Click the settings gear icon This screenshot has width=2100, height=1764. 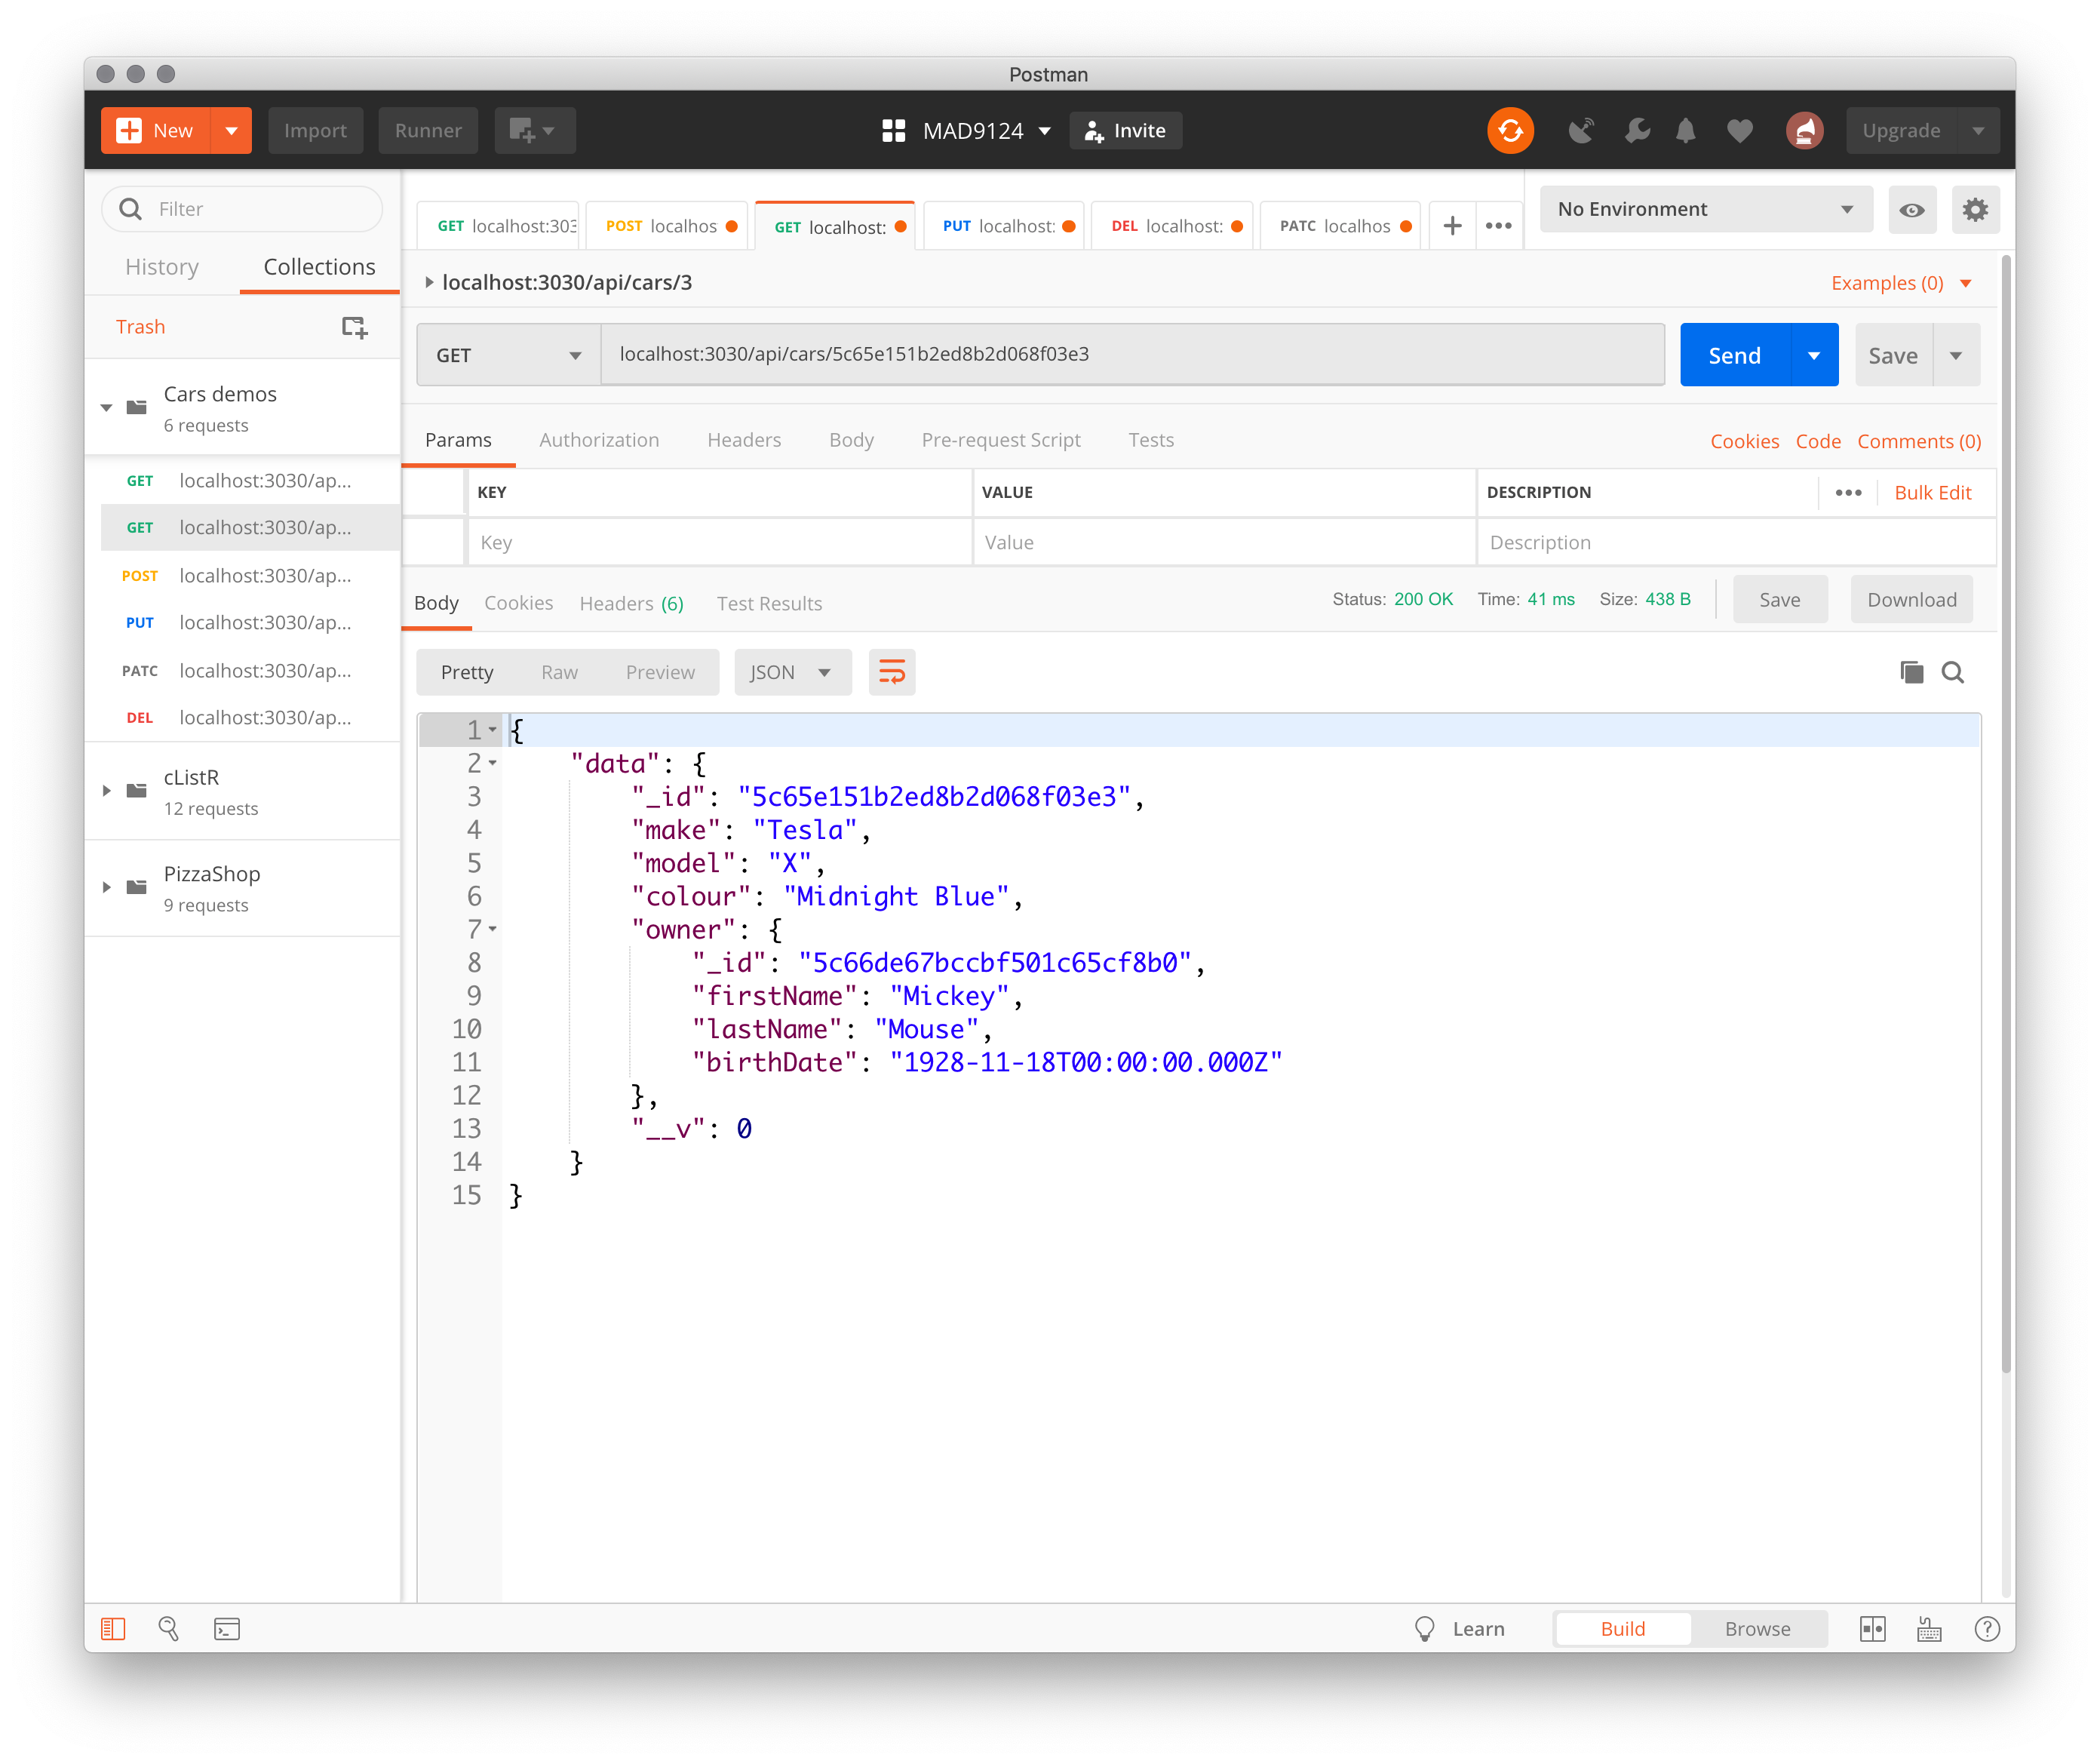point(1976,208)
